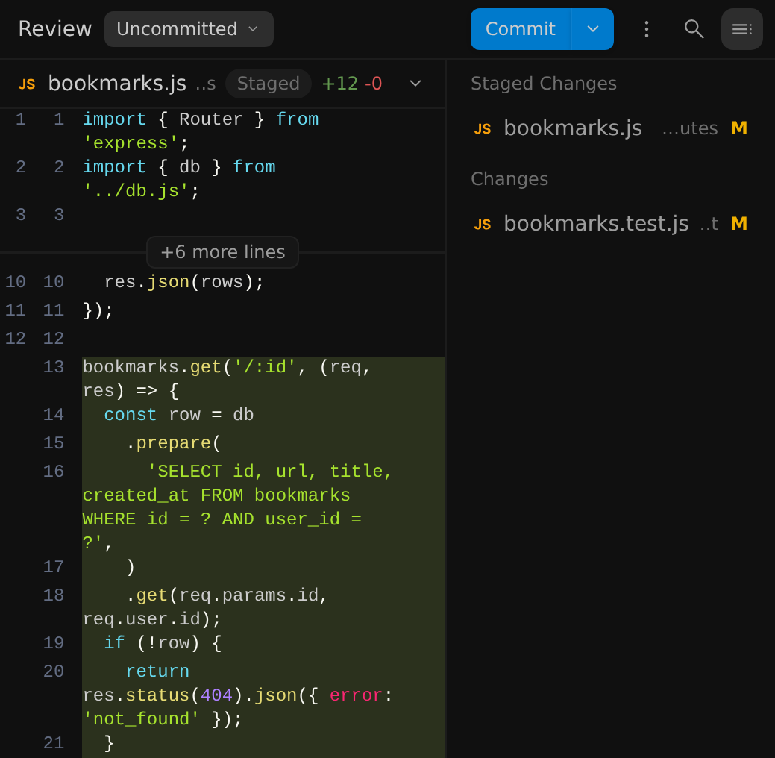775x758 pixels.
Task: Click the +12 additions count
Action: coord(339,84)
